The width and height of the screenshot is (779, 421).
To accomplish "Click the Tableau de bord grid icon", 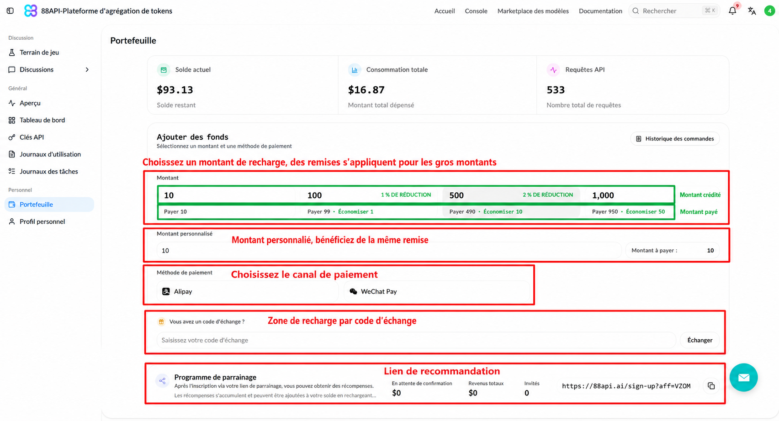I will click(12, 120).
